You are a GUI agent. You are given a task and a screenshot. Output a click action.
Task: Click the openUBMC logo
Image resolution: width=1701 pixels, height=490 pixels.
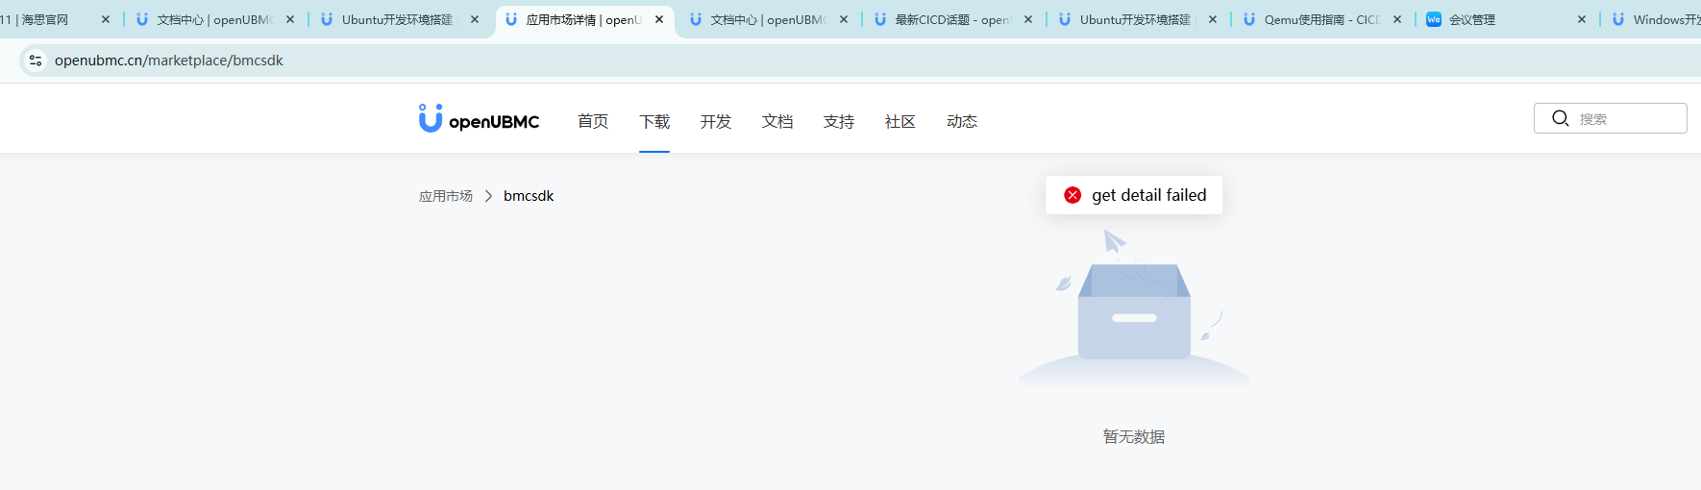[x=479, y=119]
